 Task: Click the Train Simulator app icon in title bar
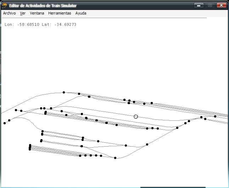pyautogui.click(x=5, y=5)
